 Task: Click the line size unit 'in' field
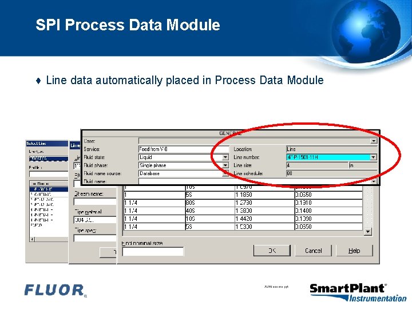[x=363, y=165]
